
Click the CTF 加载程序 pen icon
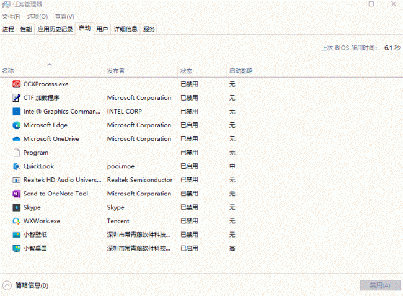pyautogui.click(x=17, y=97)
